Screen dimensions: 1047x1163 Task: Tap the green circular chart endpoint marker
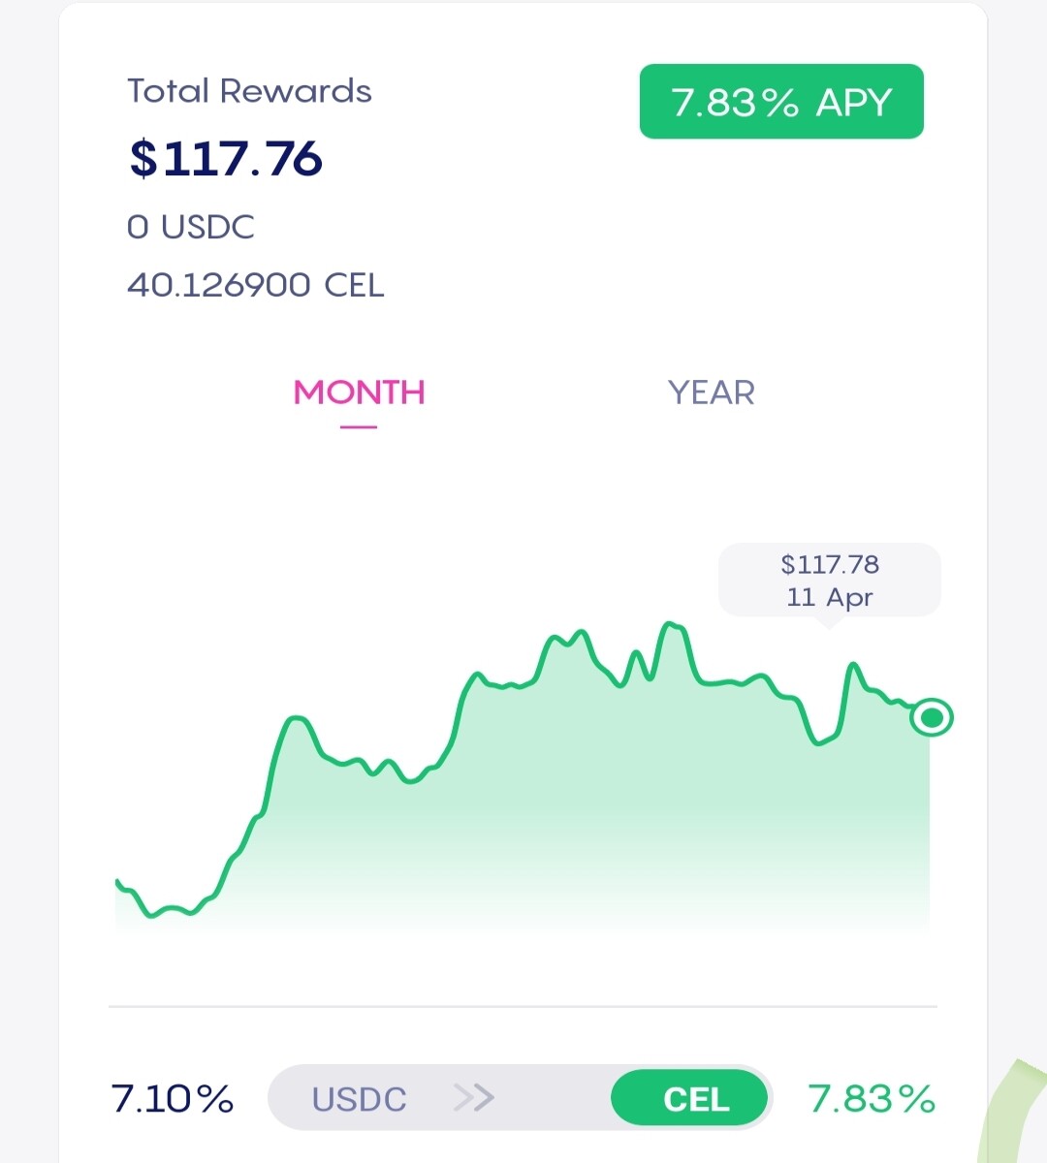coord(933,717)
